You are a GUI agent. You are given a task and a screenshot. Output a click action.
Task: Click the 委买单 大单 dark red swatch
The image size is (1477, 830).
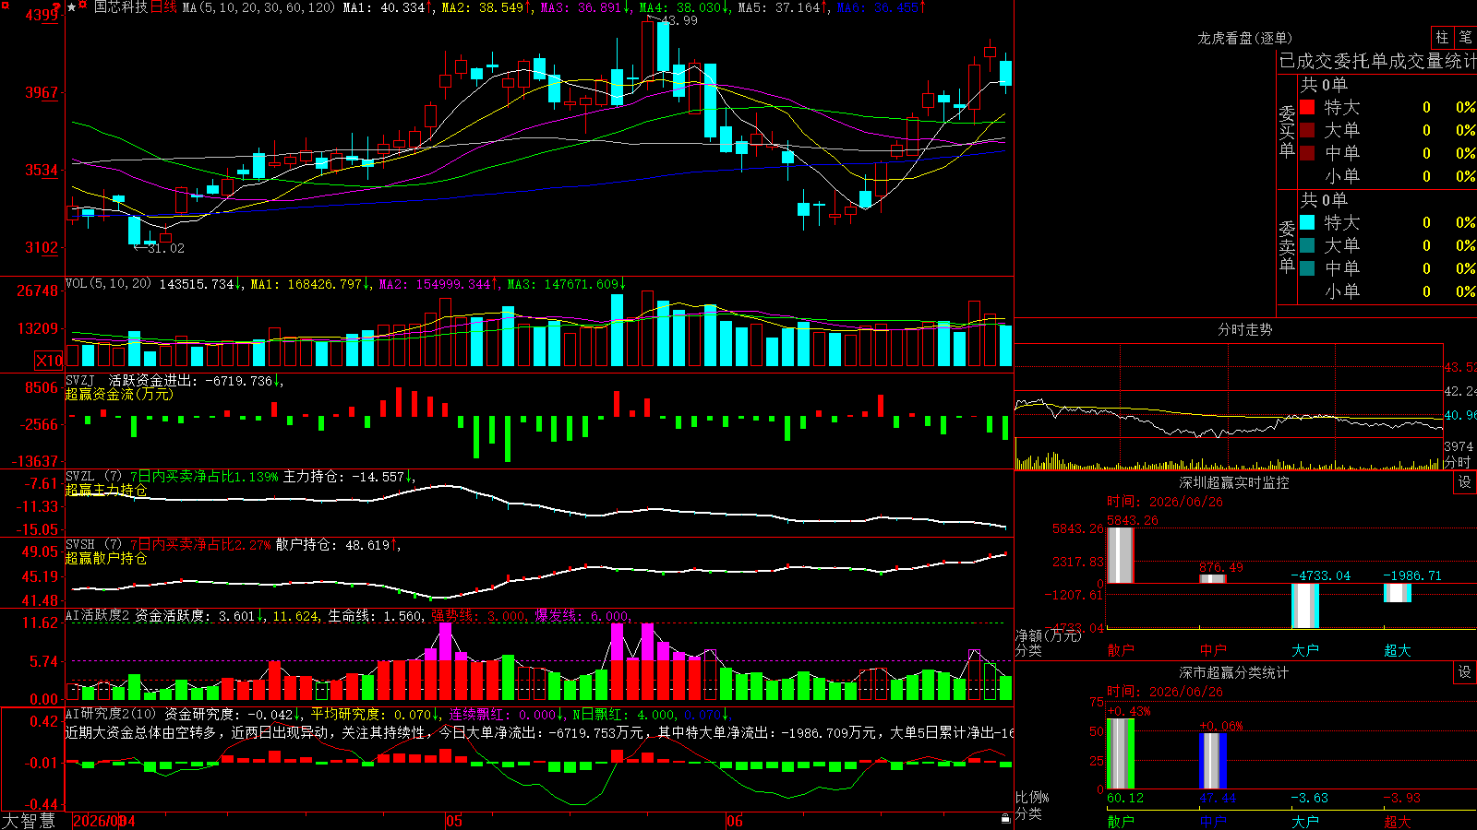point(1307,130)
